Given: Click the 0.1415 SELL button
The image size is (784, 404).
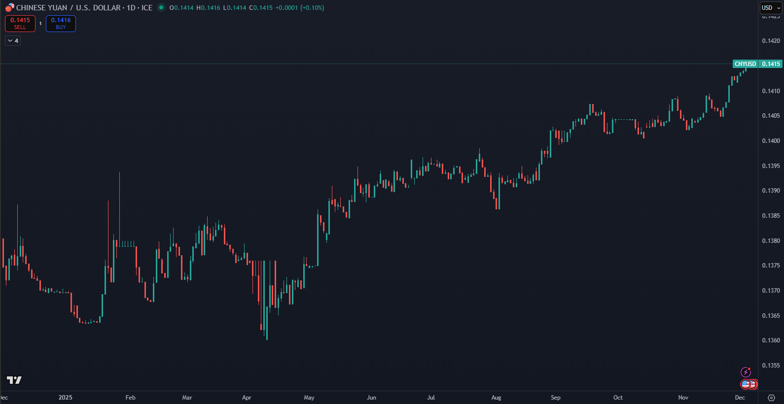Looking at the screenshot, I should [20, 24].
